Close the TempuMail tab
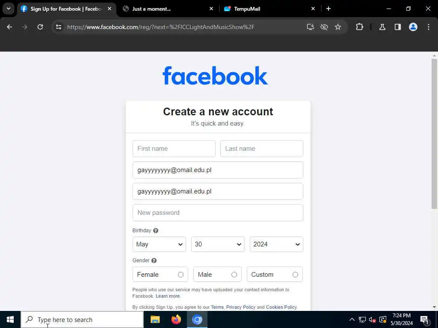The height and width of the screenshot is (328, 438). 313,9
